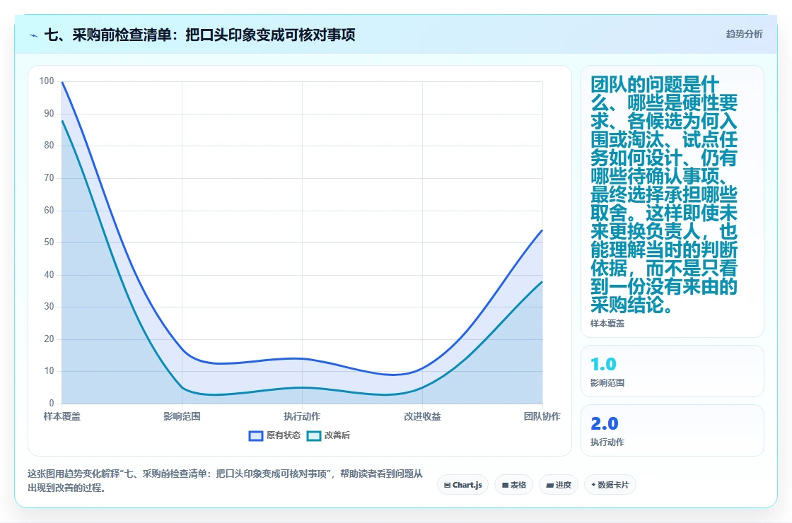Click the 趋势分析 label in header
Screen dimensions: 792x523
[744, 35]
